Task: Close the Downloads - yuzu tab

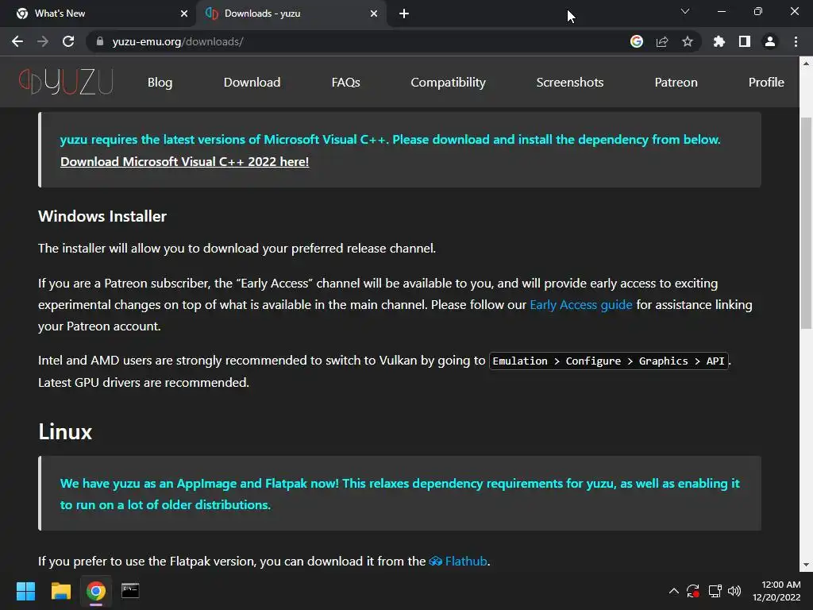Action: click(374, 14)
